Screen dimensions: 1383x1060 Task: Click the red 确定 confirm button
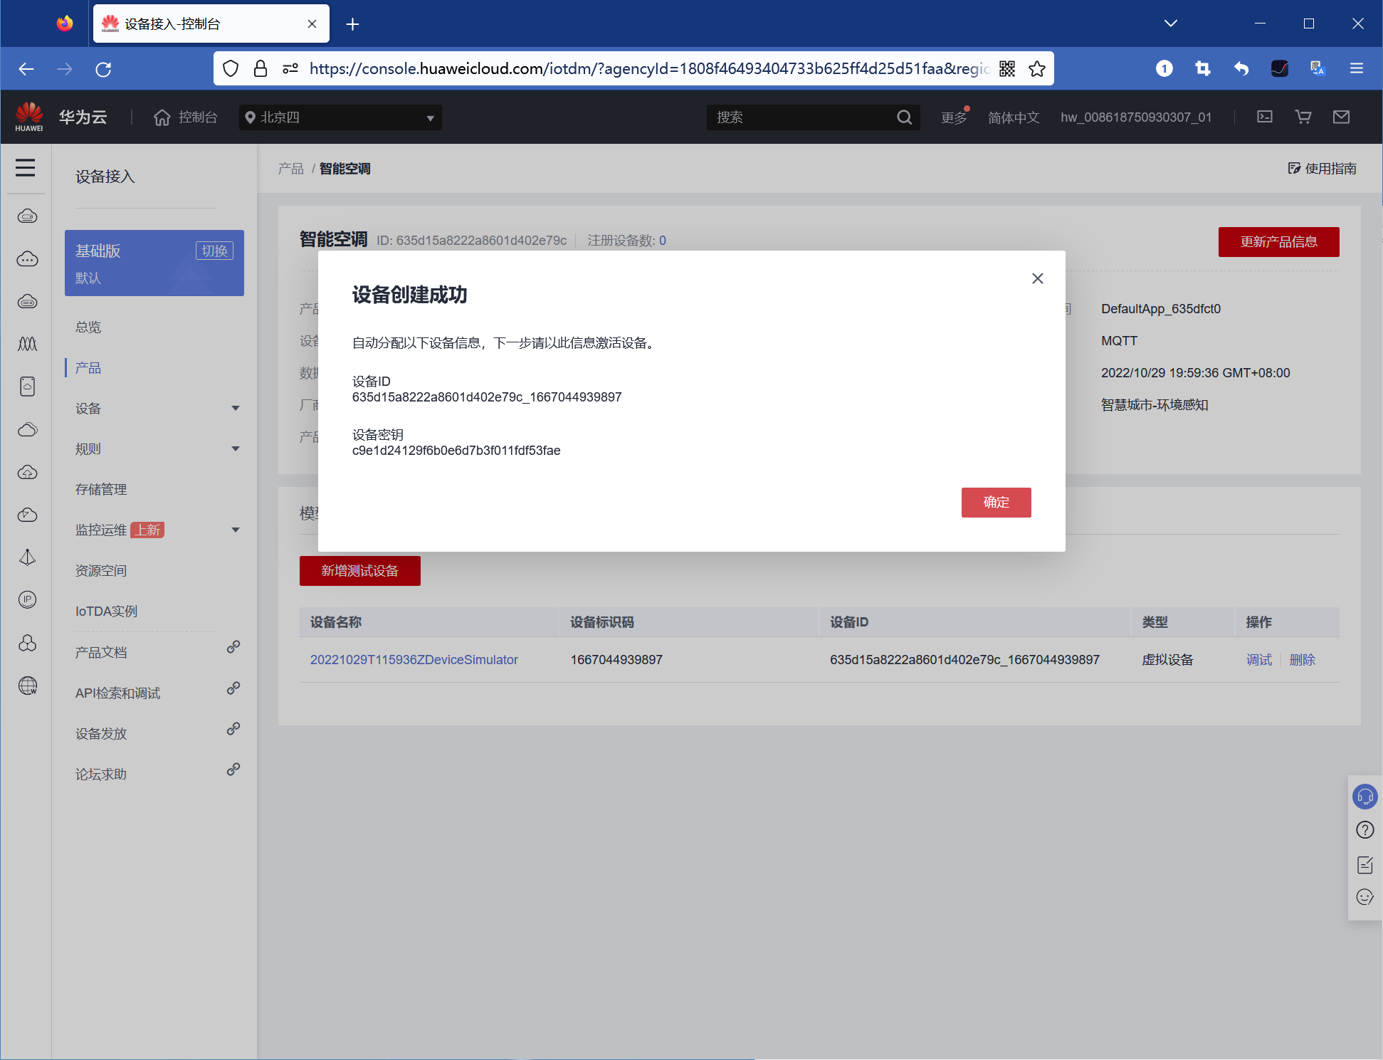[995, 502]
